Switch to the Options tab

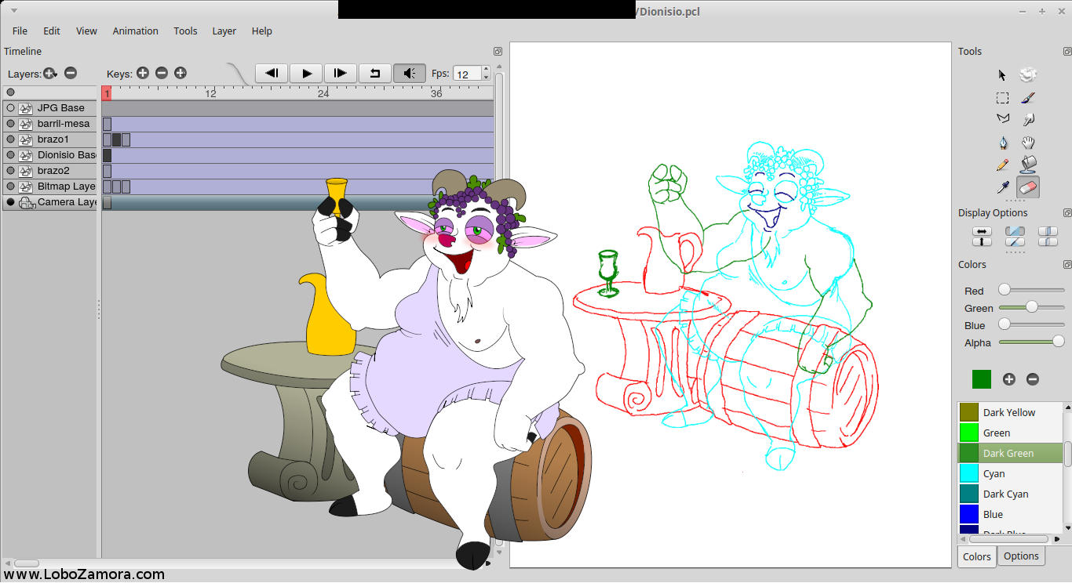coord(1021,556)
